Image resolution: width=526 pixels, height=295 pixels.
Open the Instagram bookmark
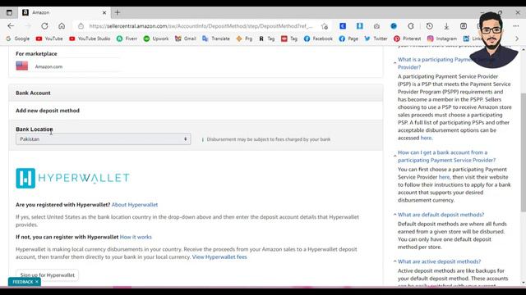point(442,39)
